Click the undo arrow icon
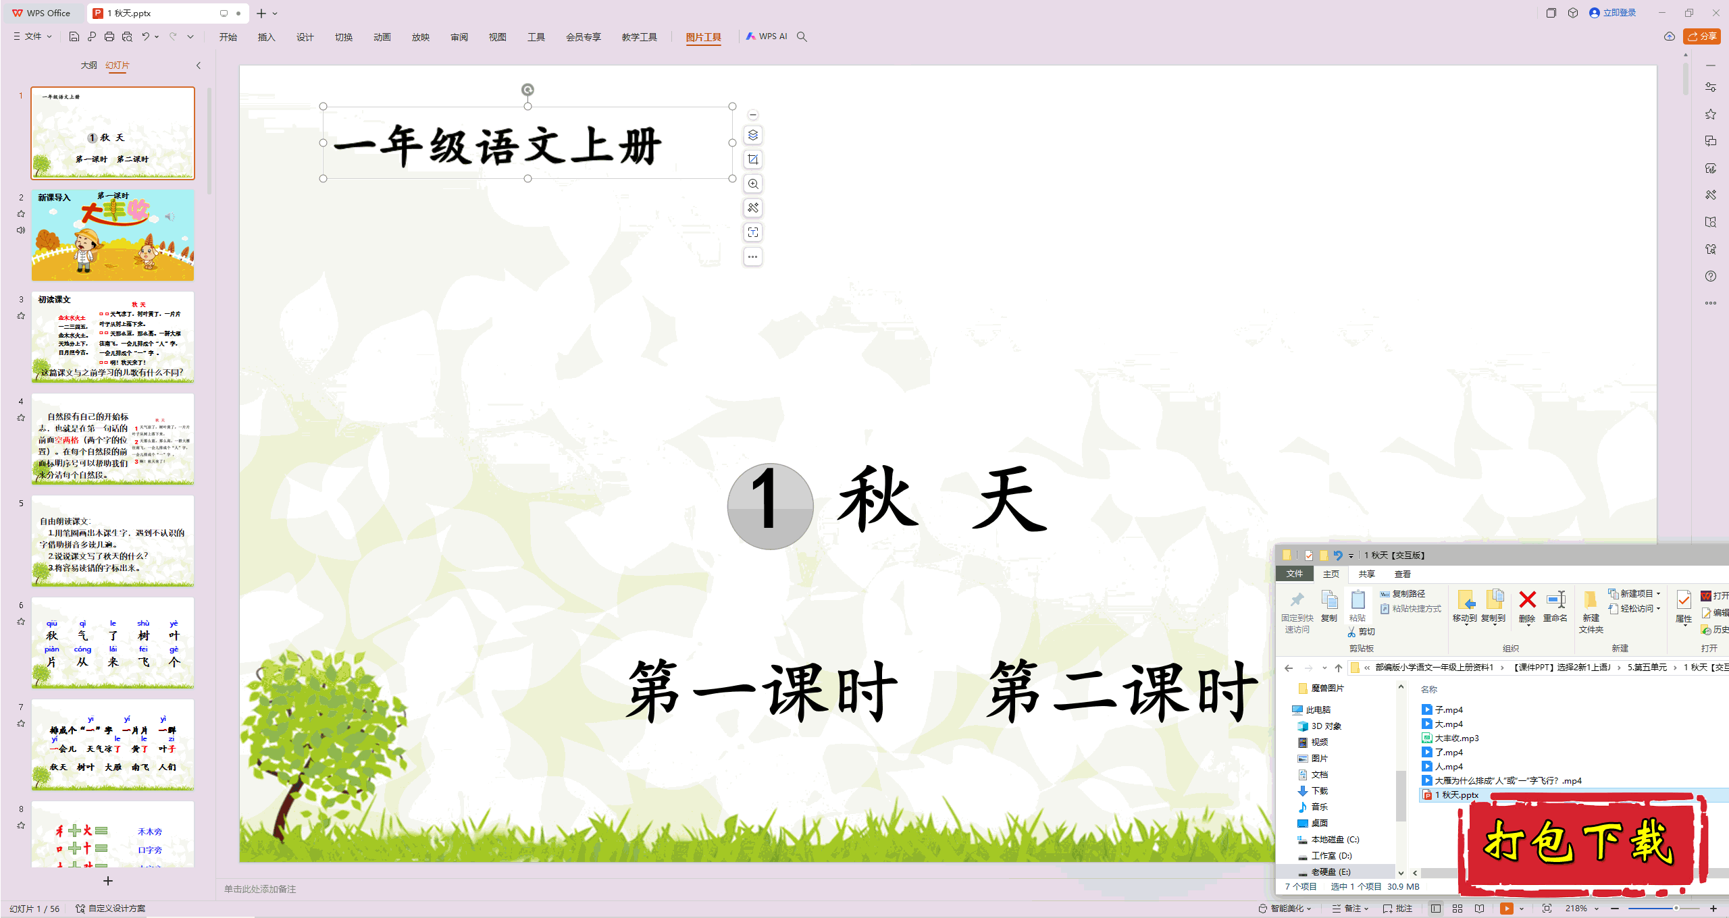 (145, 36)
